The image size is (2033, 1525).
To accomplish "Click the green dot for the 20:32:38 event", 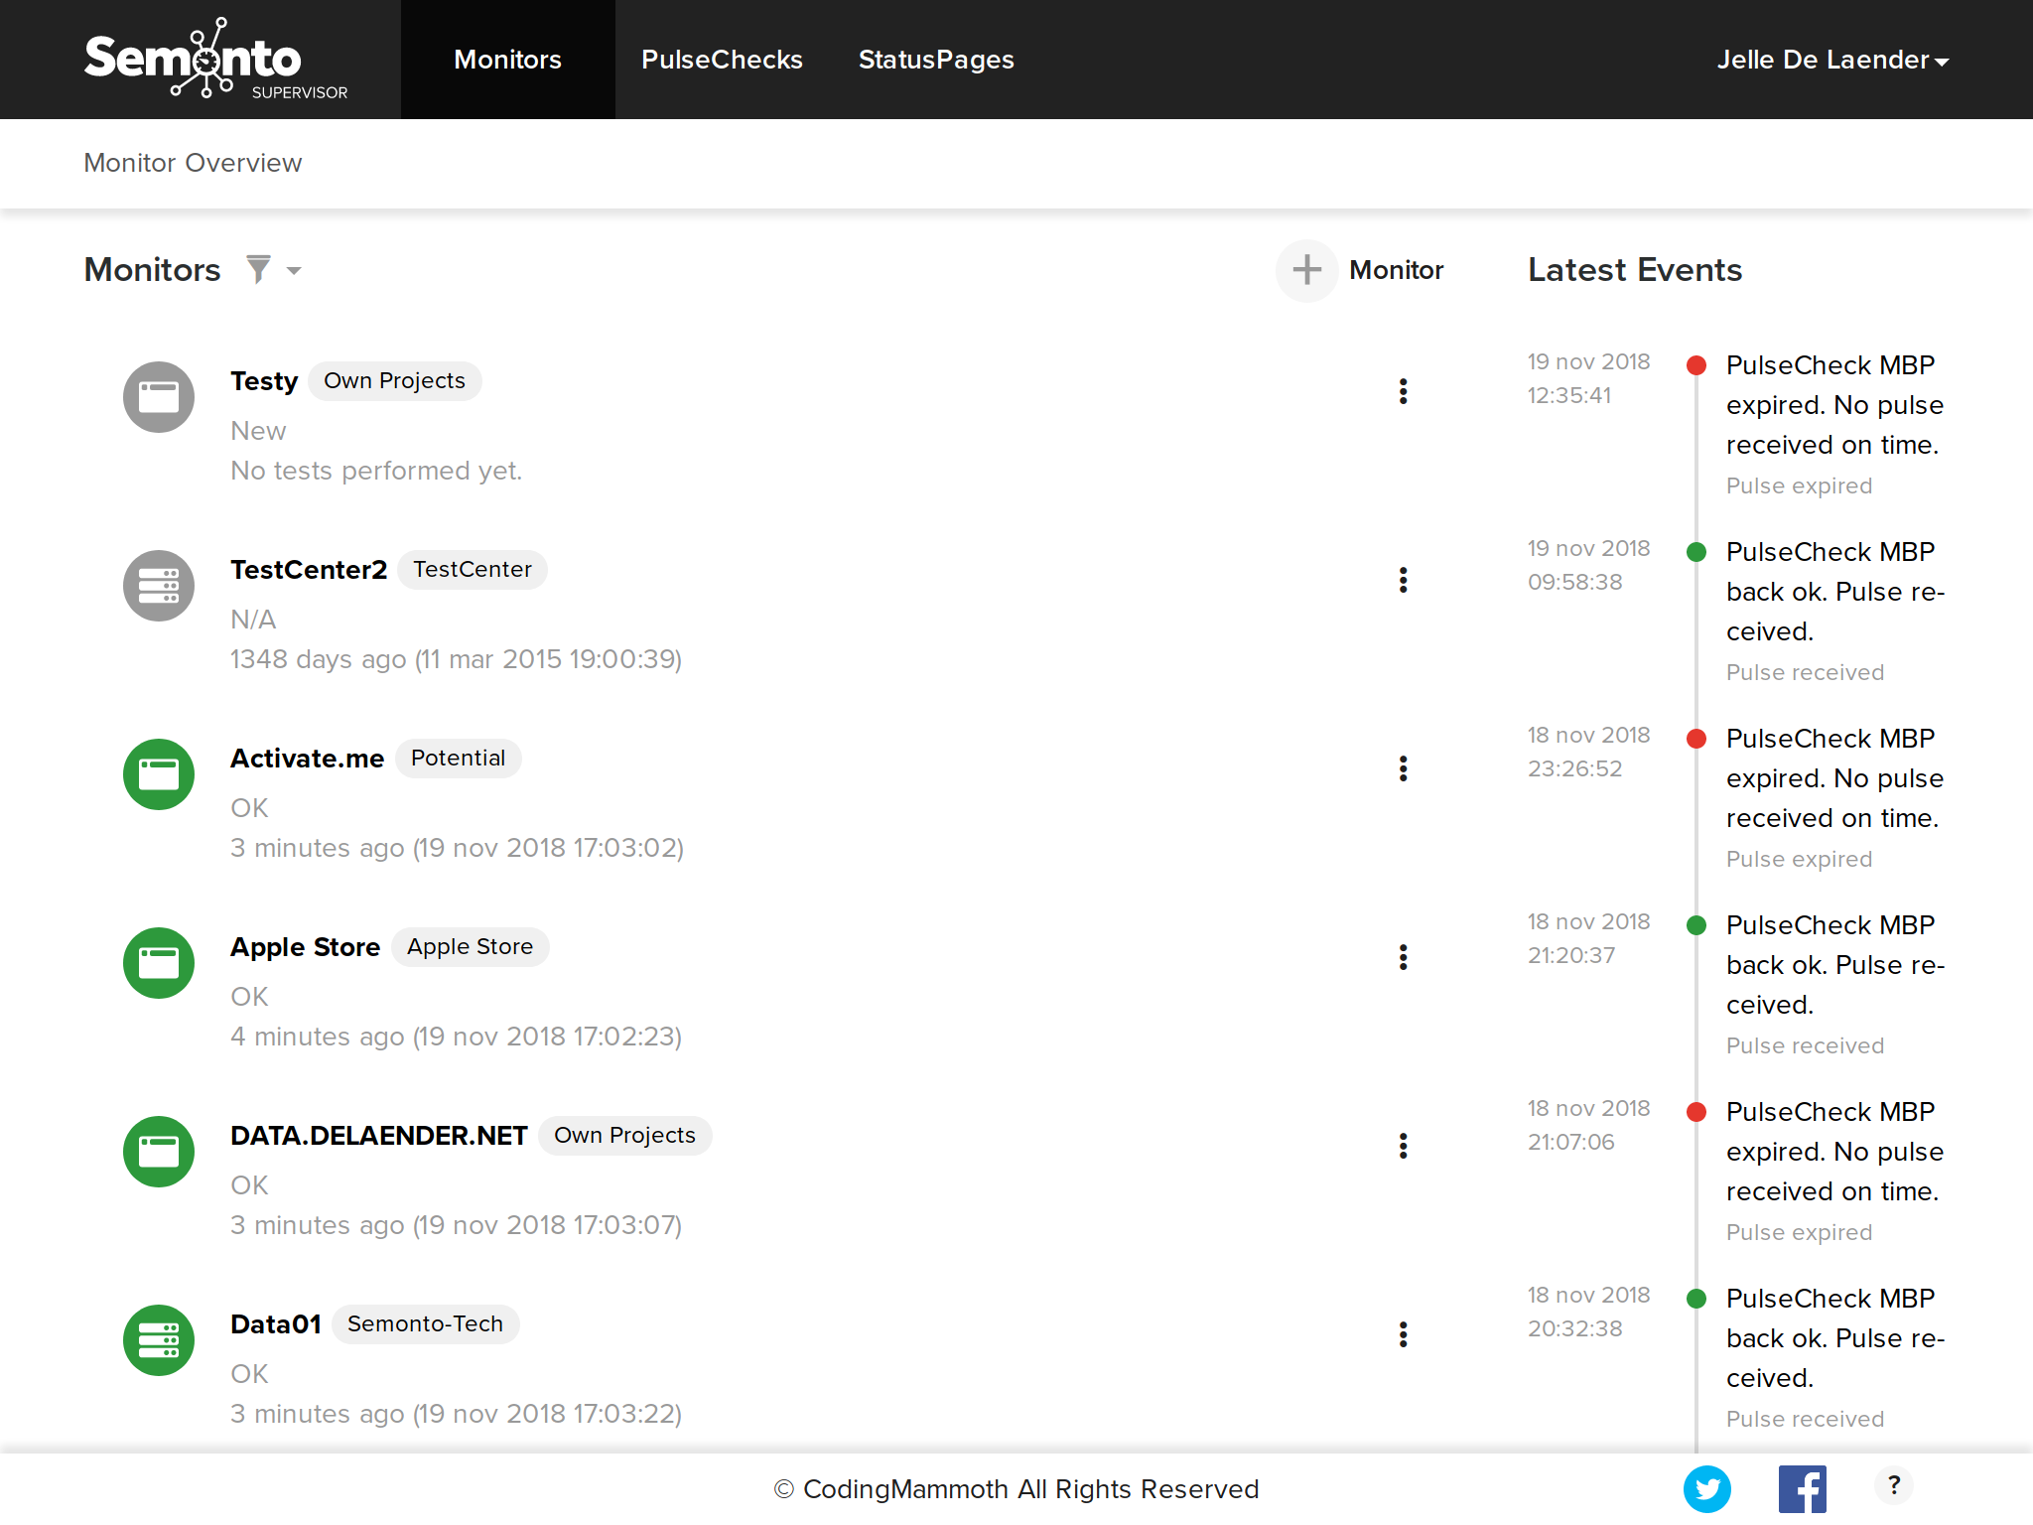I will tap(1696, 1299).
